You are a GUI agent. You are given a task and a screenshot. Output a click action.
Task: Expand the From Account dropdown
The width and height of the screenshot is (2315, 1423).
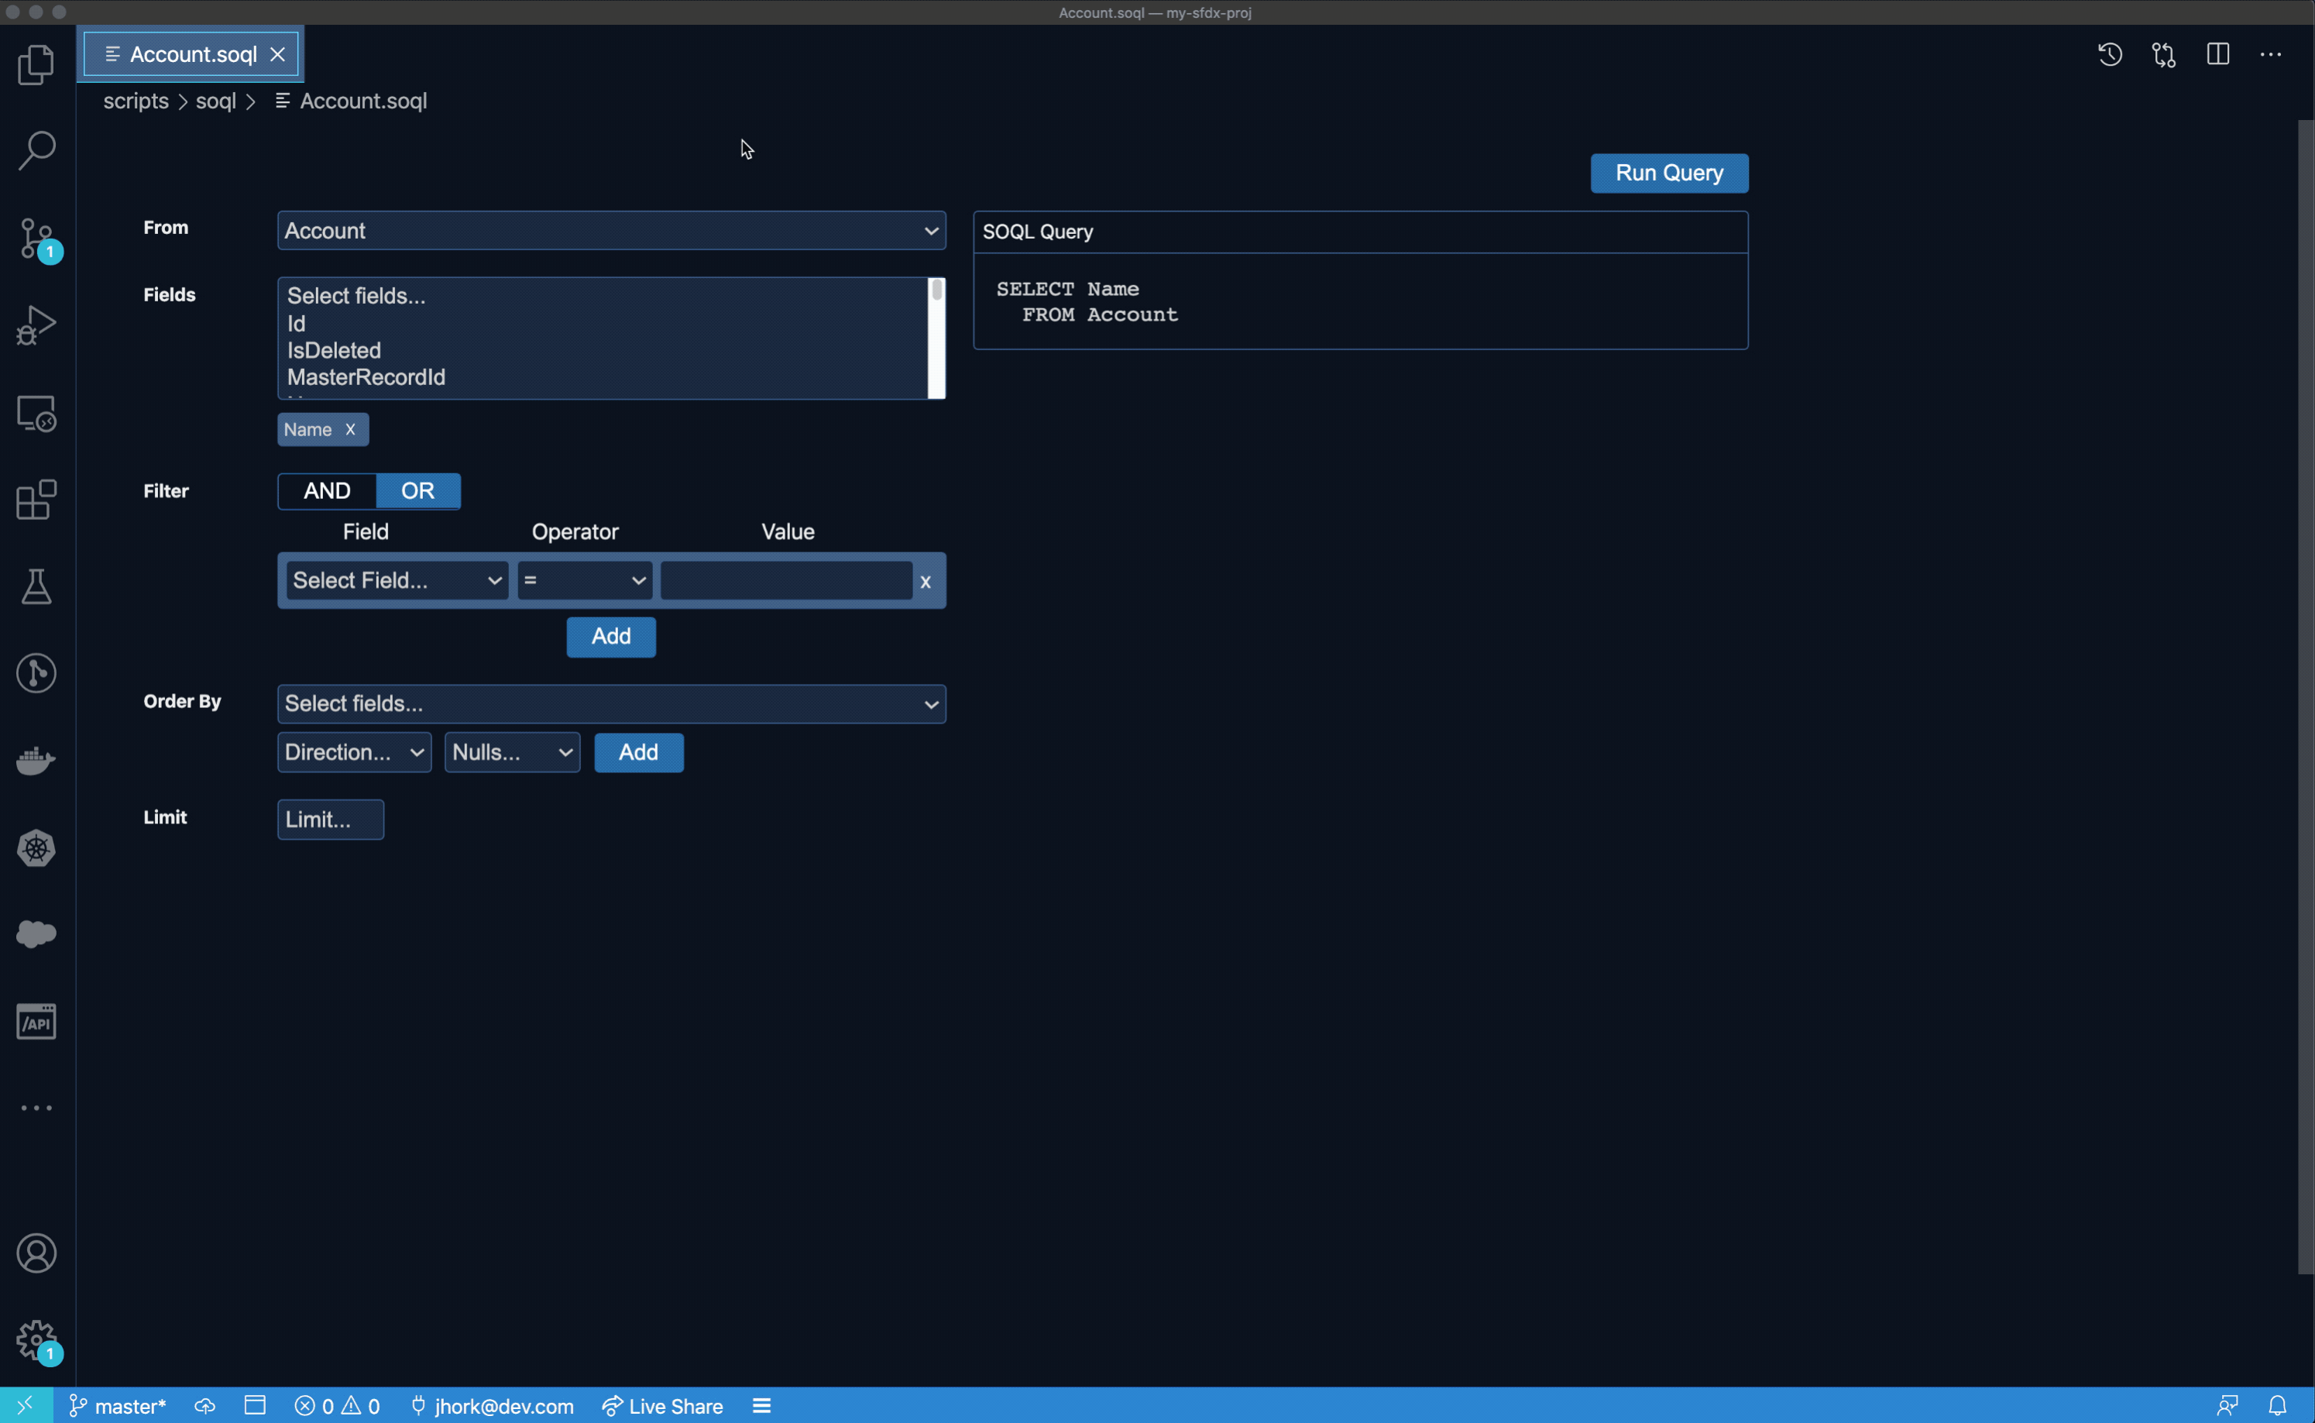(610, 231)
